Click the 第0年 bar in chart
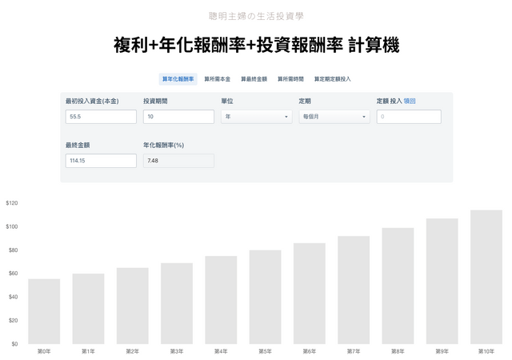Image resolution: width=512 pixels, height=360 pixels. pos(44,312)
